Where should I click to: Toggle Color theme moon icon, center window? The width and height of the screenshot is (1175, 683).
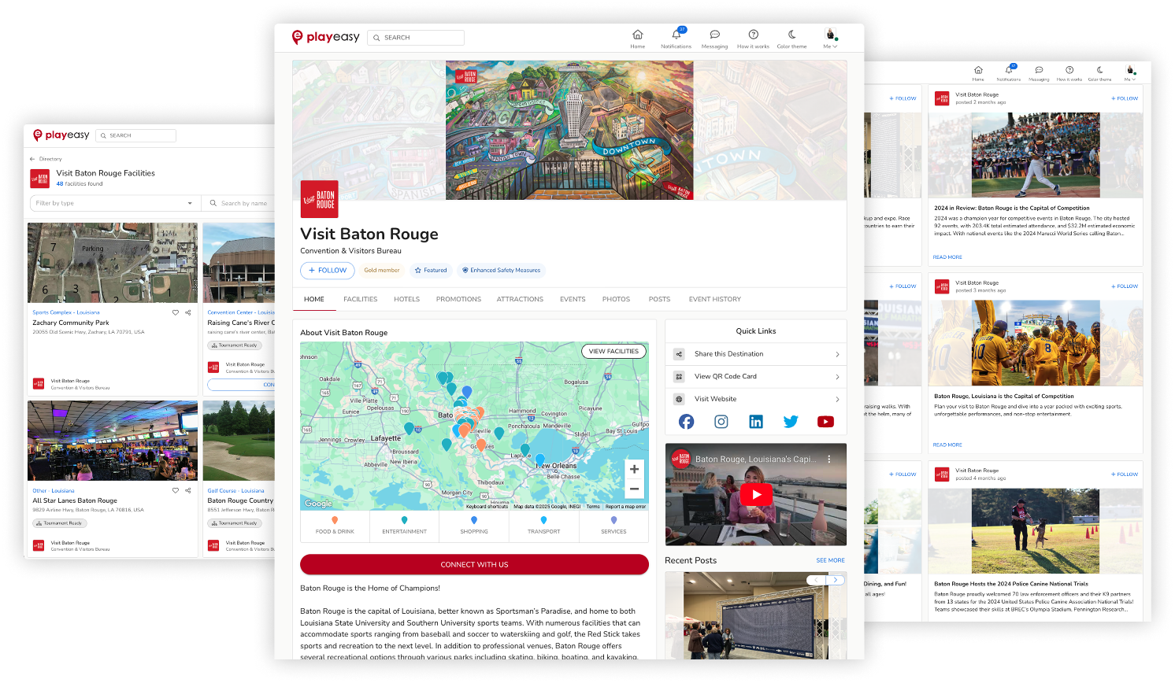791,39
